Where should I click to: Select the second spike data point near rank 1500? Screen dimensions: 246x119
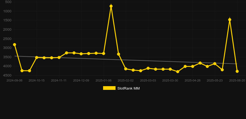tap(230, 20)
